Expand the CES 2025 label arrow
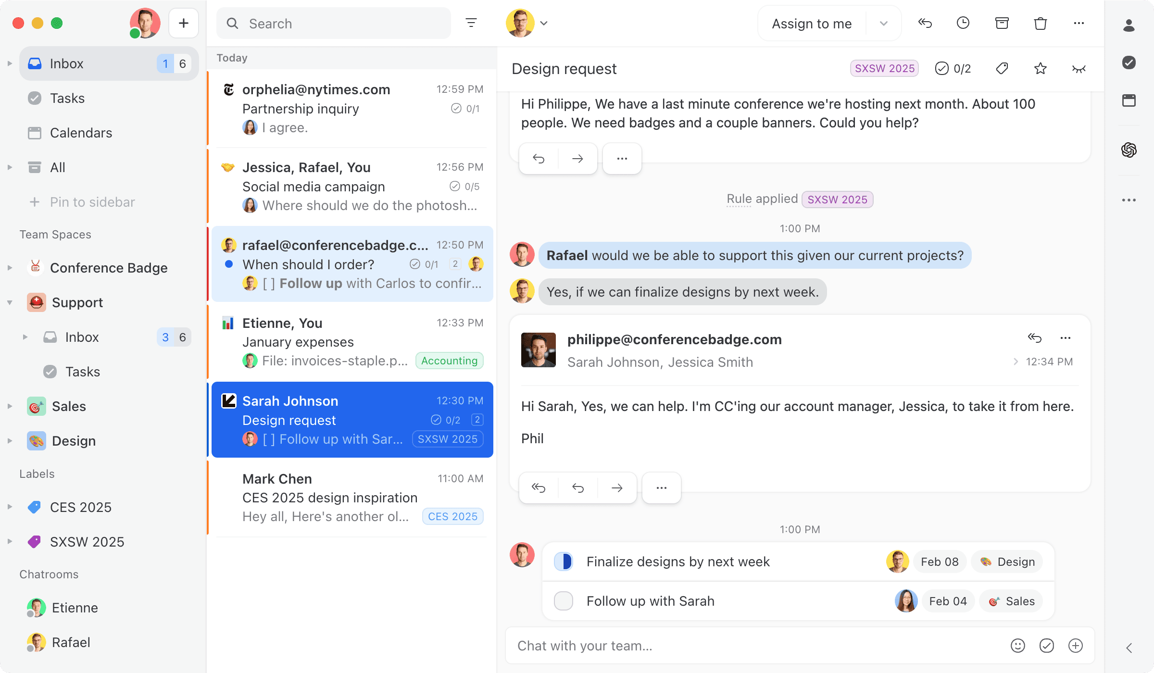The width and height of the screenshot is (1154, 673). (x=10, y=507)
